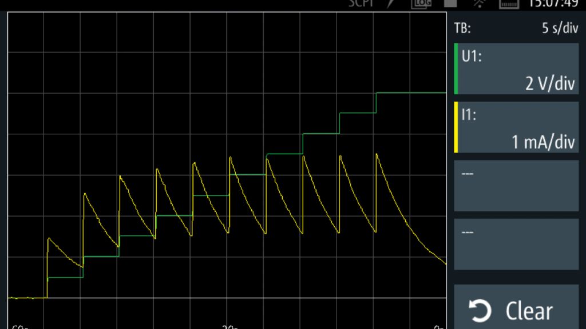586x329 pixels.
Task: Click the LOG status bar icon
Action: pos(421,4)
